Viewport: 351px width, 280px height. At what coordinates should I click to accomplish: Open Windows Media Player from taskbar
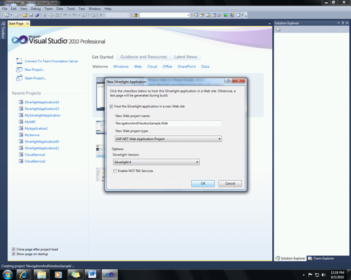(x=58, y=274)
